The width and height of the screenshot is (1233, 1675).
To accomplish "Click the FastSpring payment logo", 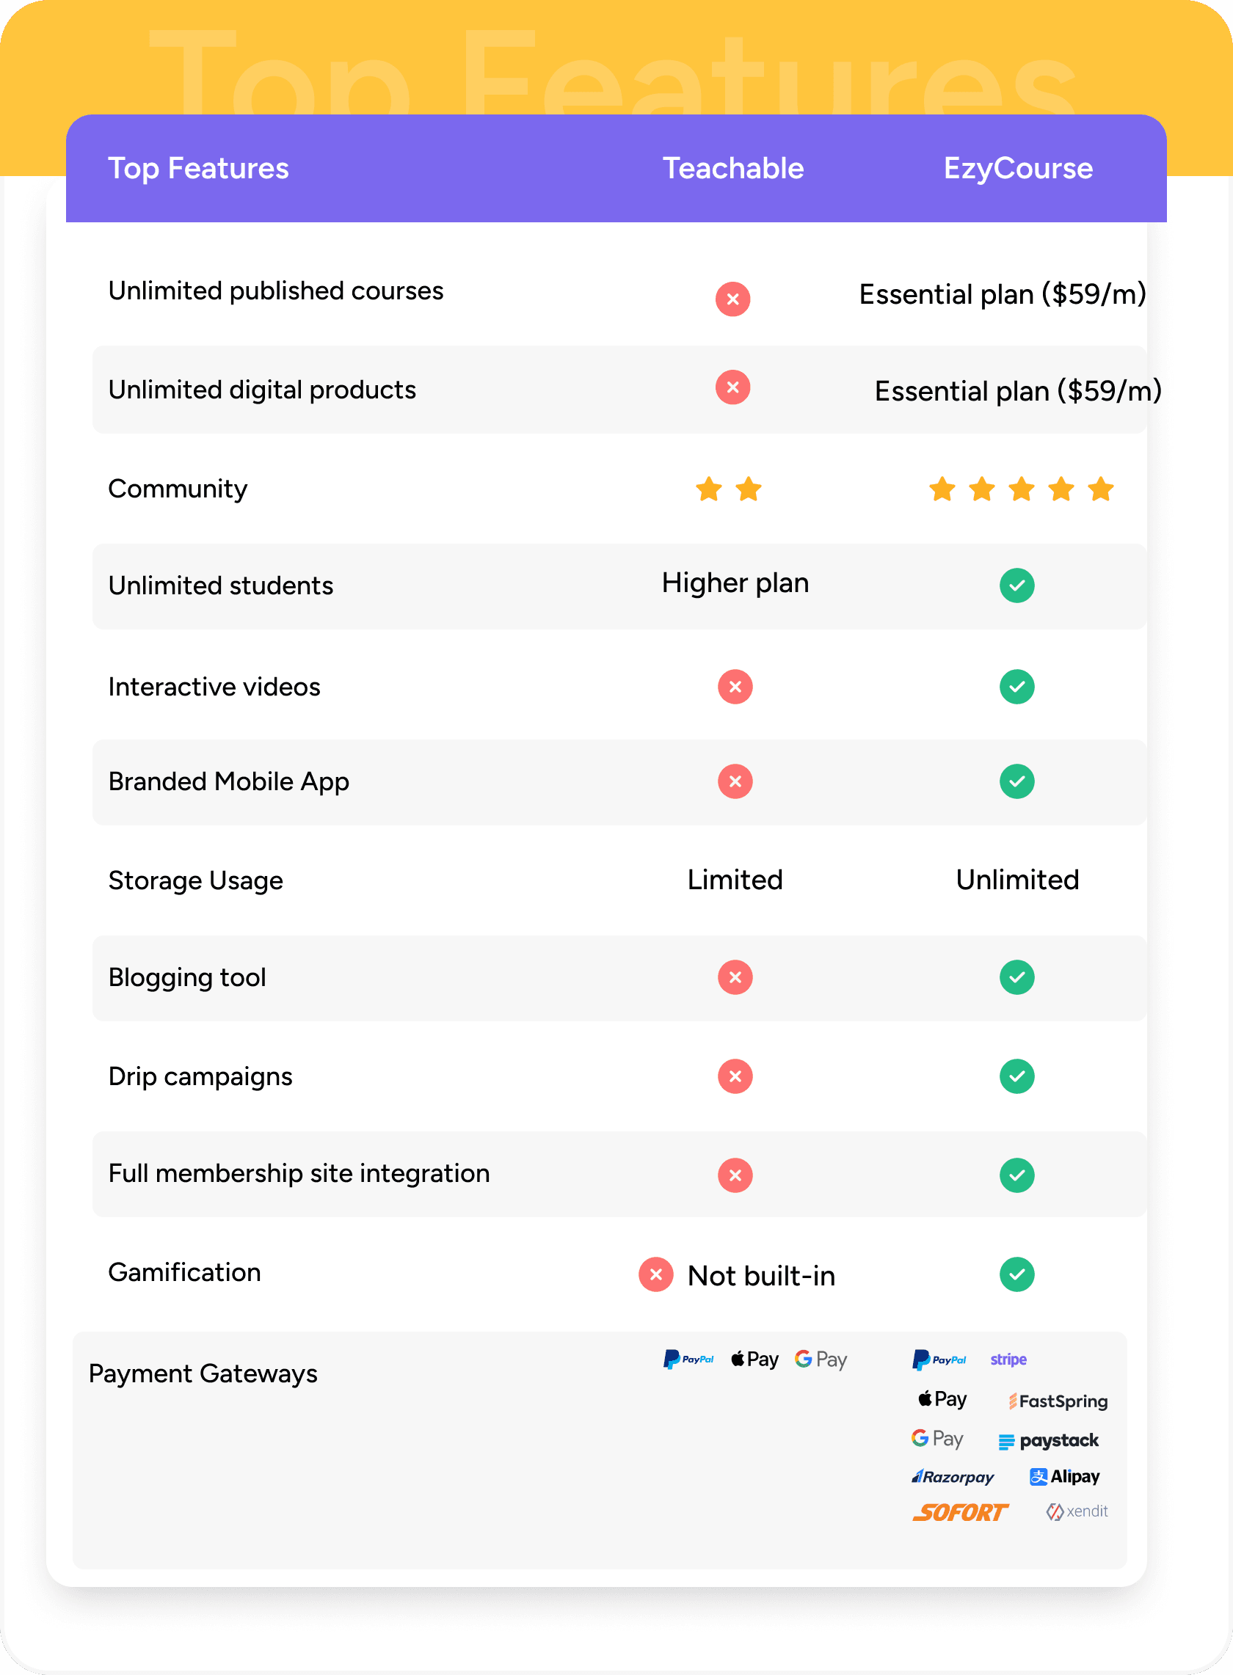I will click(1058, 1401).
